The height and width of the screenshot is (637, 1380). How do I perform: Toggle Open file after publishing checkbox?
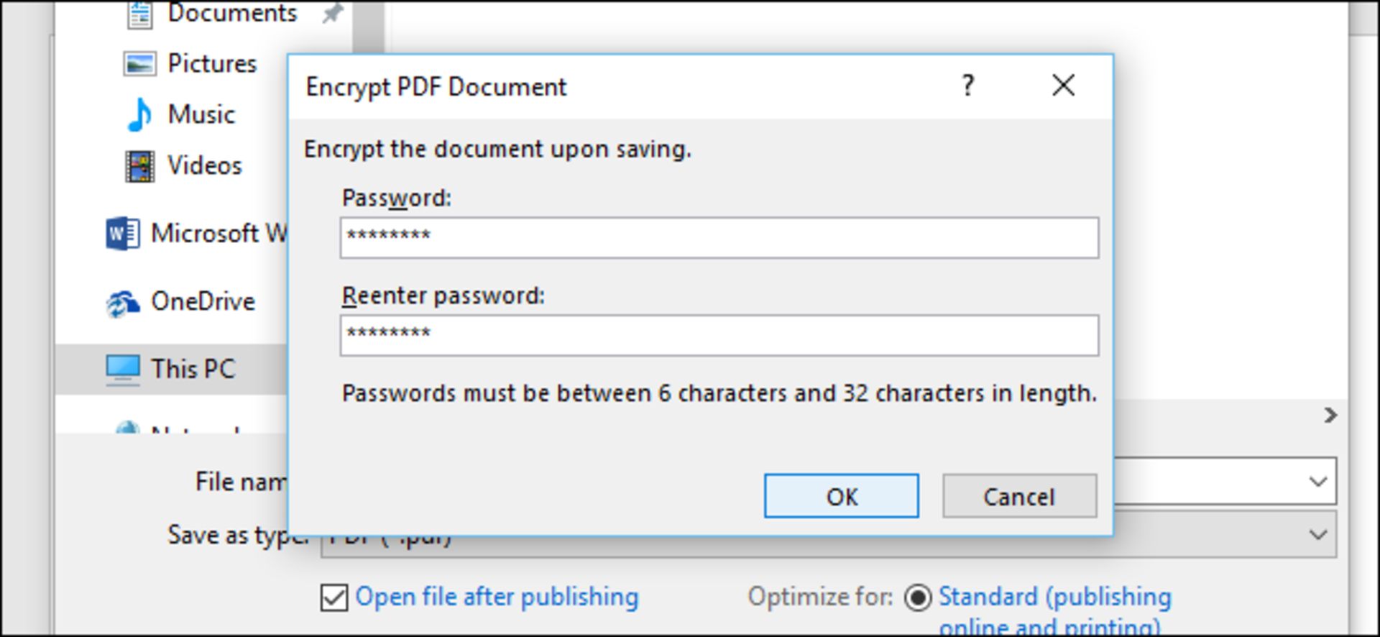pos(334,597)
